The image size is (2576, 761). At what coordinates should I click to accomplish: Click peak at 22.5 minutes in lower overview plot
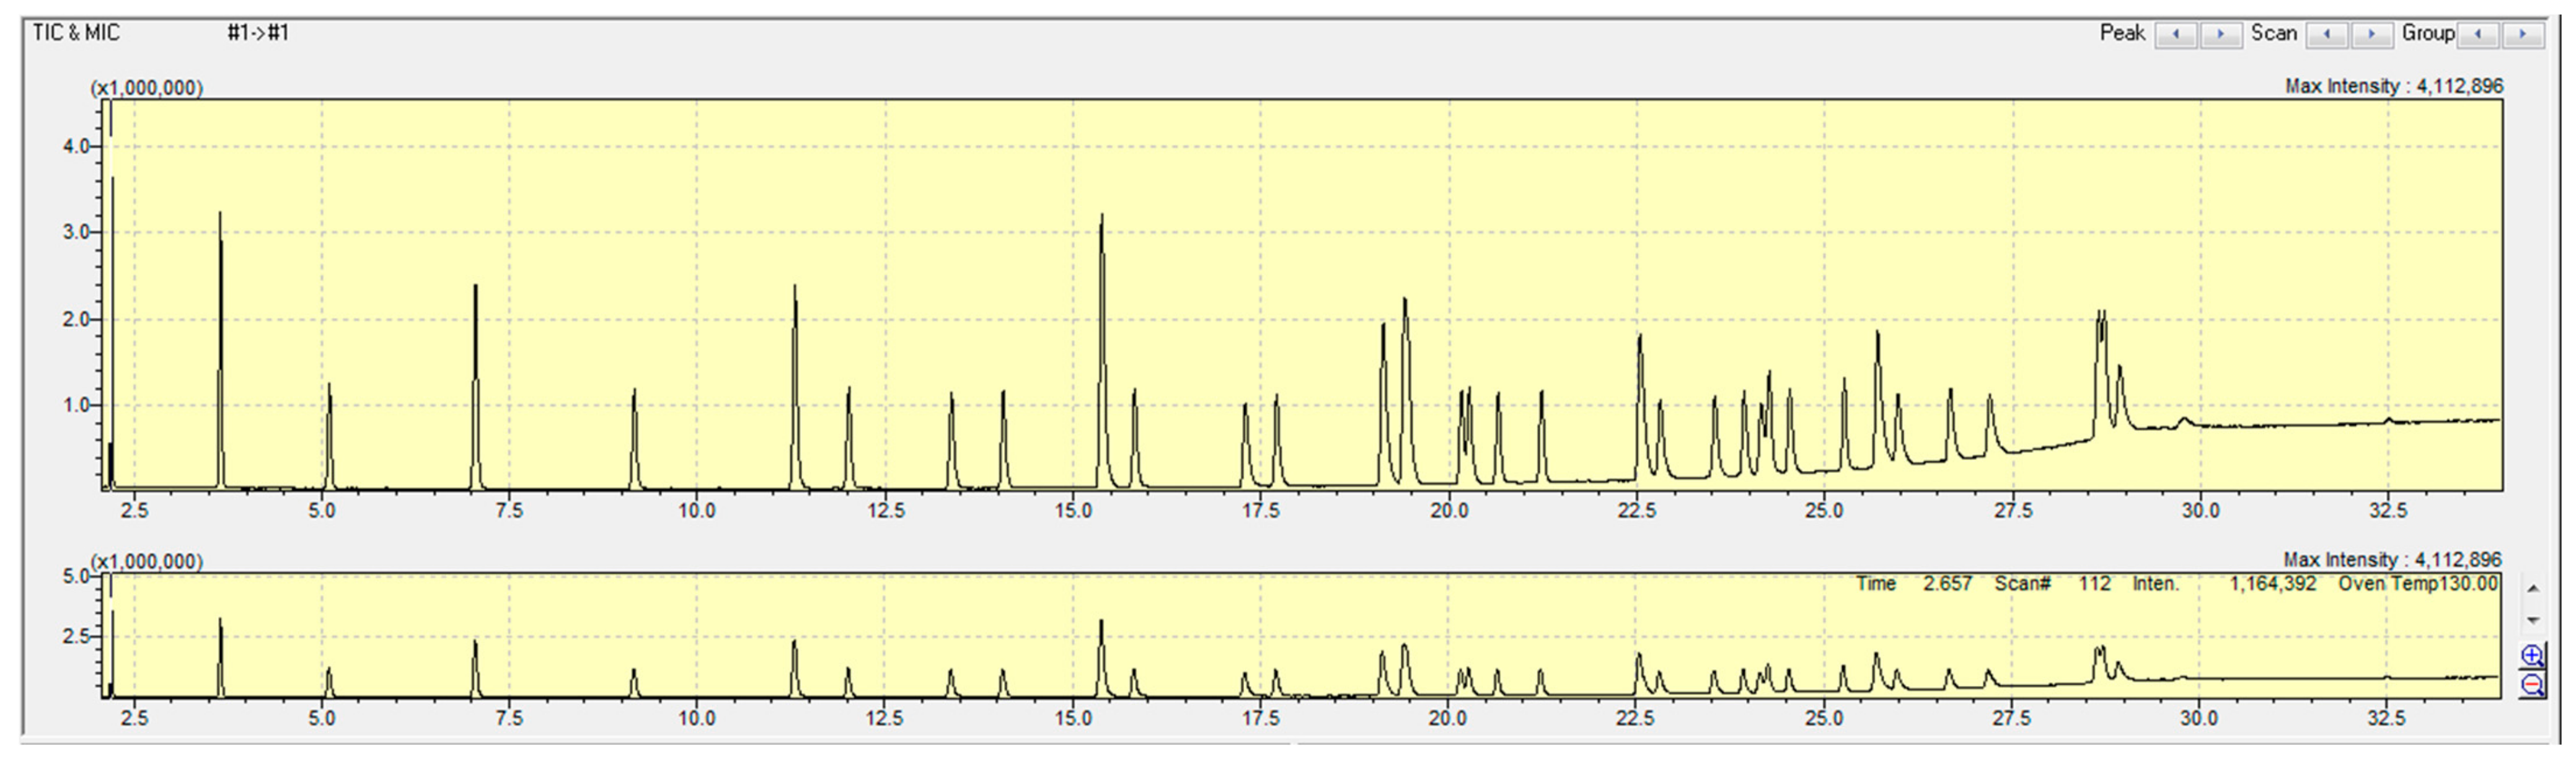click(x=1639, y=663)
